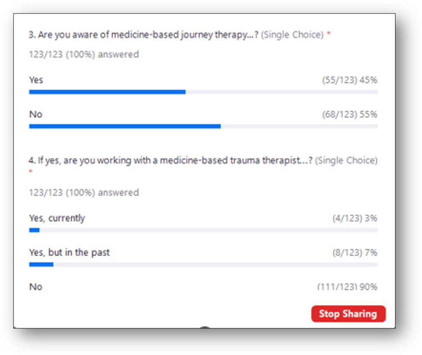Click question 3's "123/123 (100%) answered" text
This screenshot has height=355, width=422.
84,54
